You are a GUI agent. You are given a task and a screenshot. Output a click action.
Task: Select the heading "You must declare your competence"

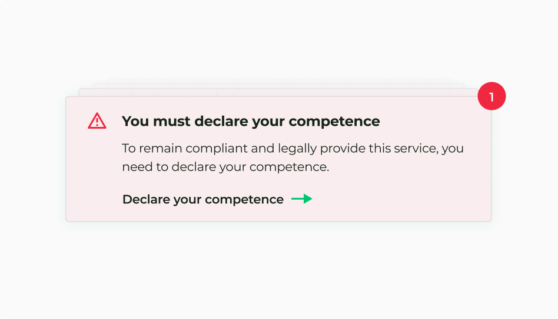click(251, 122)
